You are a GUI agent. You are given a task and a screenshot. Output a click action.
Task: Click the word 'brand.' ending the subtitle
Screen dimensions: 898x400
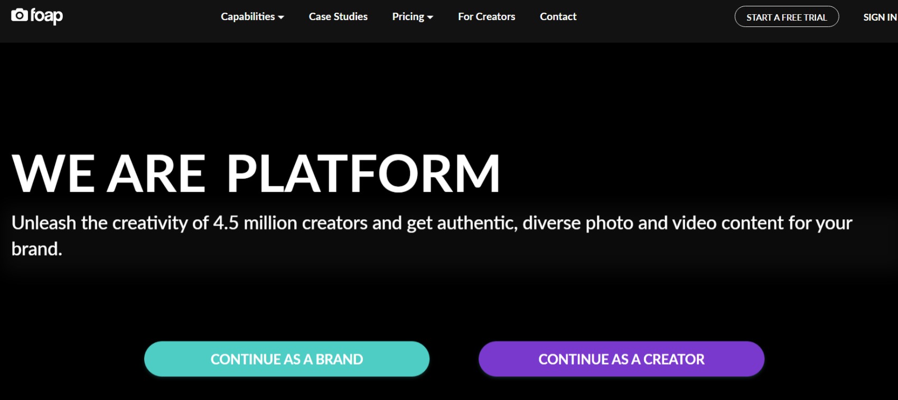pos(37,249)
